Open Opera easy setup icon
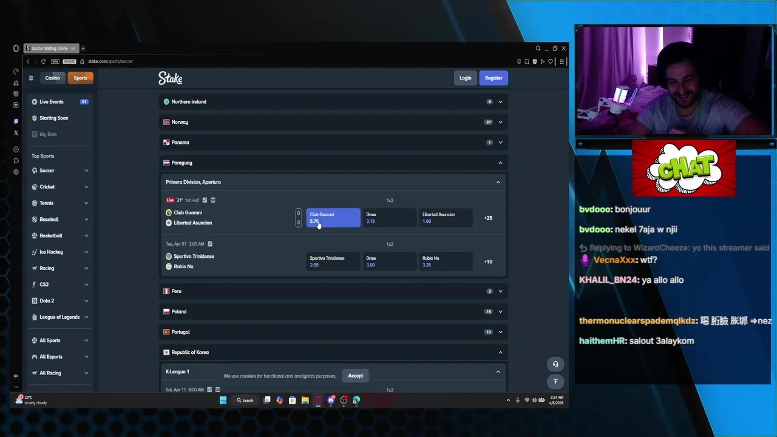 point(562,61)
